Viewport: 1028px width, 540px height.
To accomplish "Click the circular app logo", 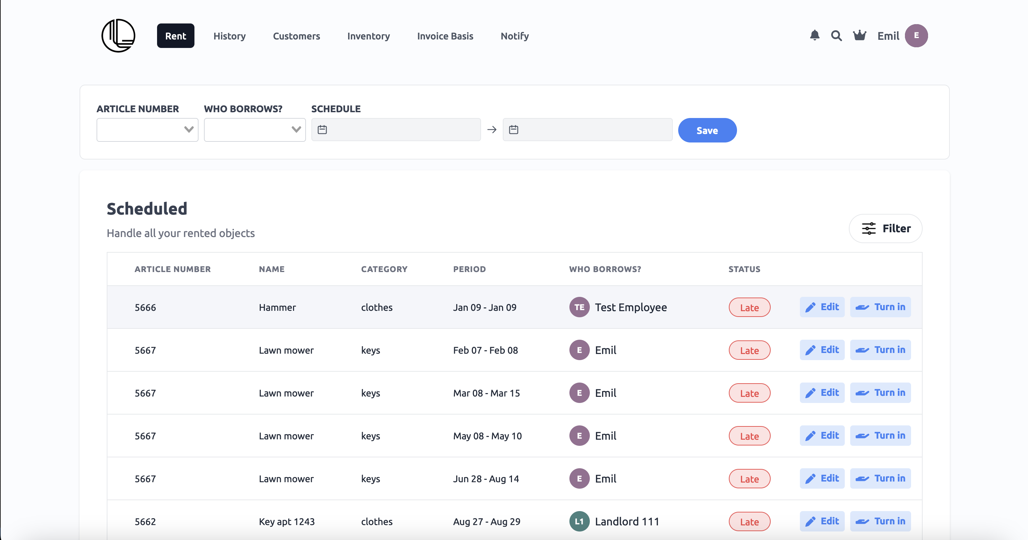I will tap(118, 35).
